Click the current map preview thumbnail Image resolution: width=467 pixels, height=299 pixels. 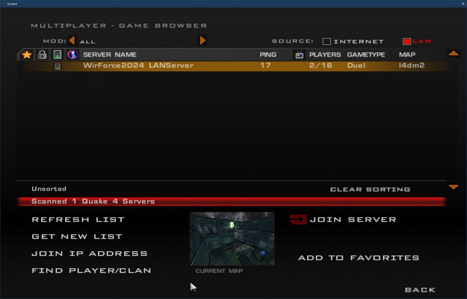click(x=232, y=239)
